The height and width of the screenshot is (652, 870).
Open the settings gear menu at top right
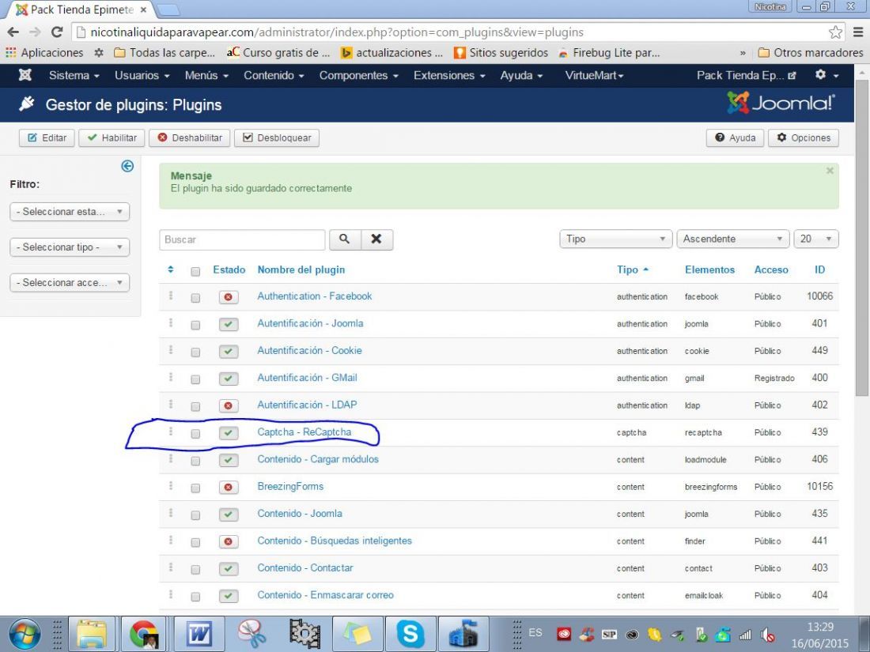826,75
